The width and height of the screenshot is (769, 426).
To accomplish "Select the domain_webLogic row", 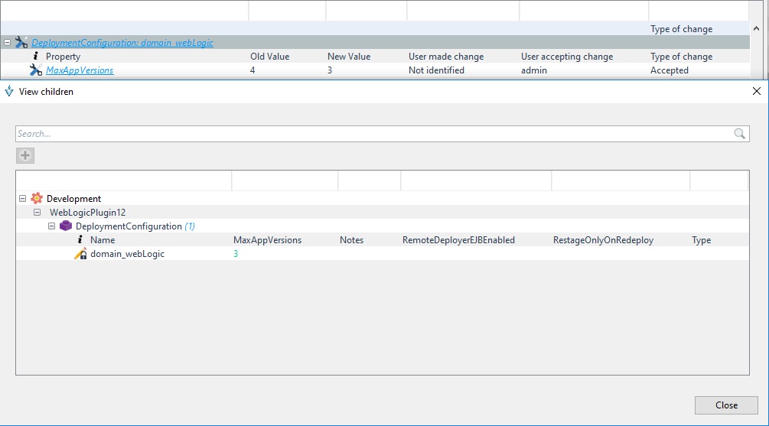I will pyautogui.click(x=127, y=254).
